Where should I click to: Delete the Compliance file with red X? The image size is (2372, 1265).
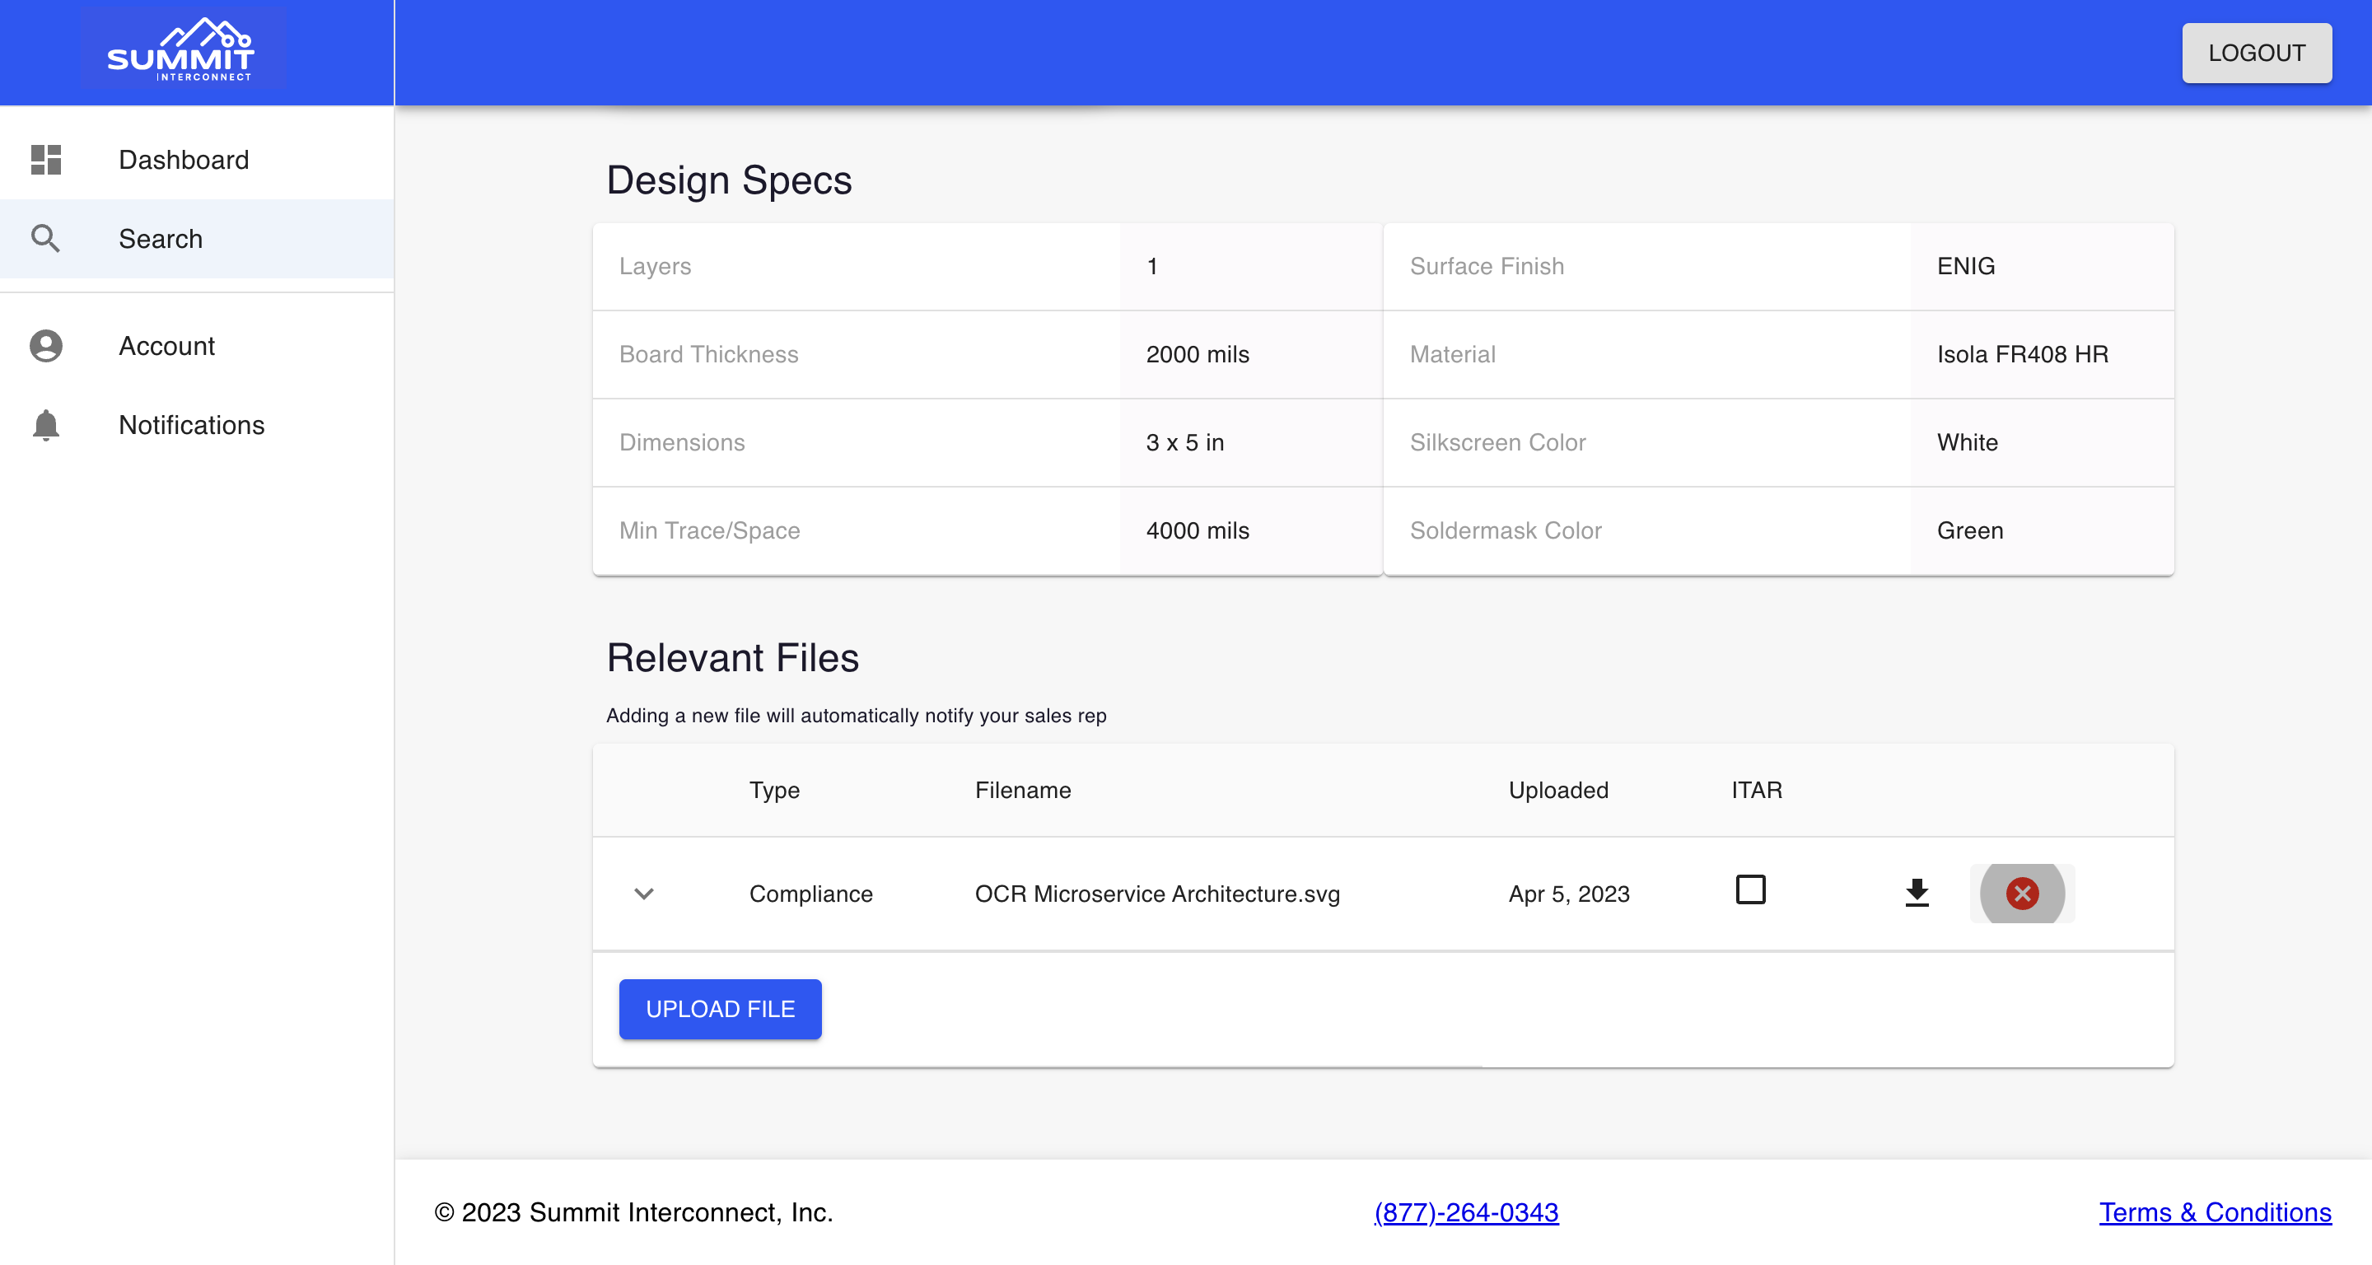[2022, 893]
